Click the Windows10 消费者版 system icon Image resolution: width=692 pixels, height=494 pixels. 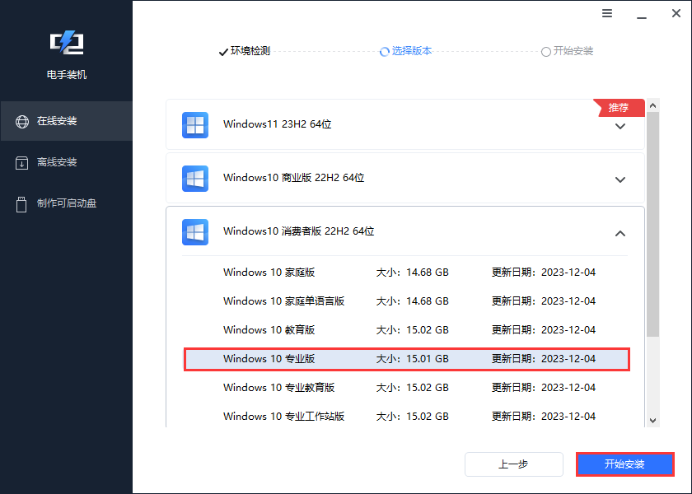coord(195,232)
